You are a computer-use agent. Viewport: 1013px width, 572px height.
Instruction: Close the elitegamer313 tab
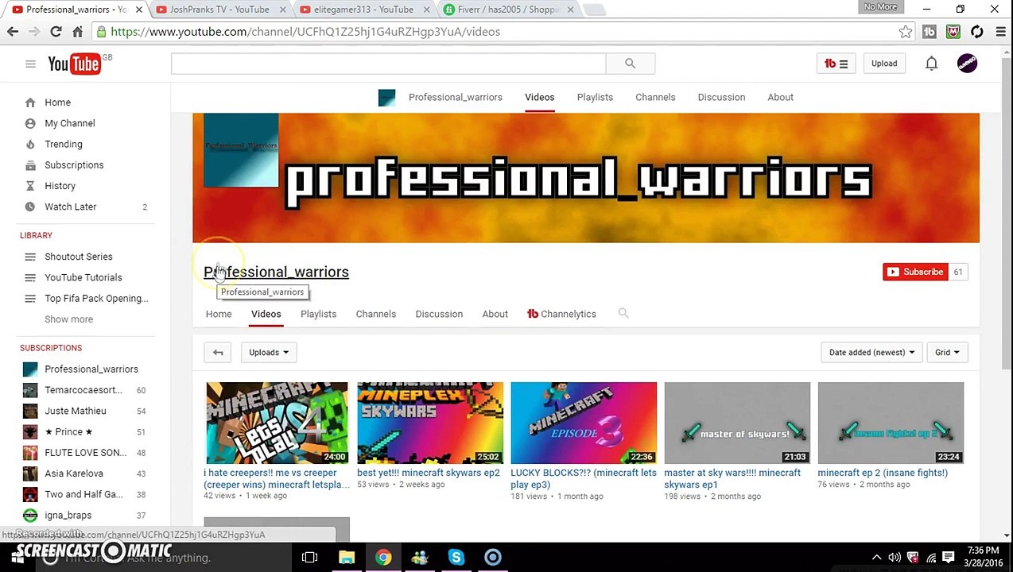coord(427,10)
